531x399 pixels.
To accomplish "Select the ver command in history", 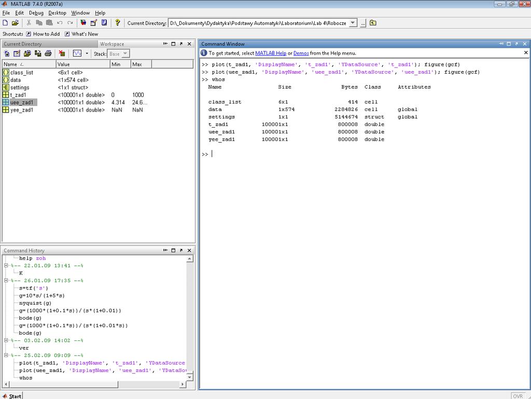I will tap(24, 348).
